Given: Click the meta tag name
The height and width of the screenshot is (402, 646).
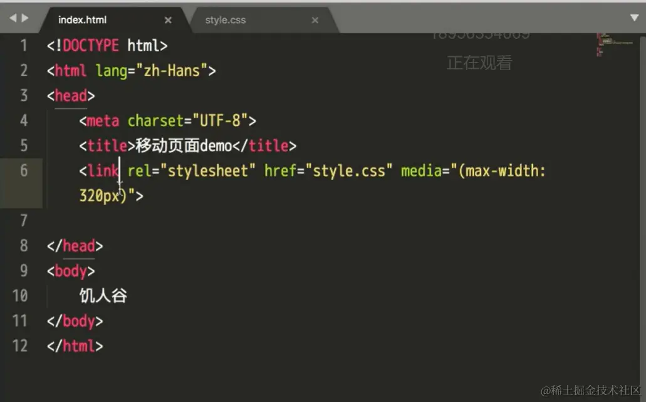Looking at the screenshot, I should pyautogui.click(x=103, y=121).
